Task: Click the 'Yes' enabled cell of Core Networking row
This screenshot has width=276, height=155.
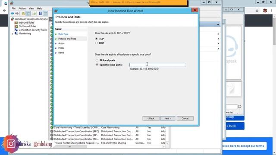Action: point(149,127)
